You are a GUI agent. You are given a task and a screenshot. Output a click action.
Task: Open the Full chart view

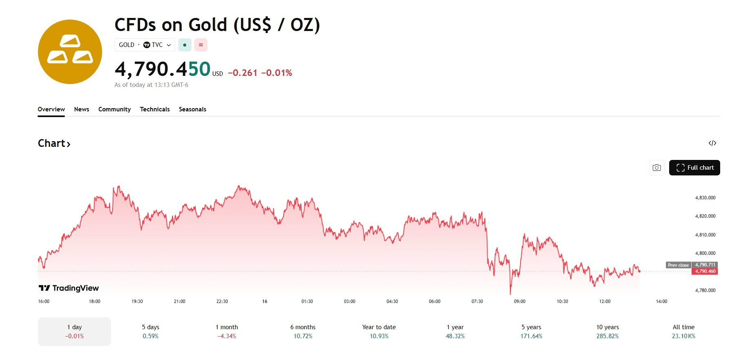(694, 168)
